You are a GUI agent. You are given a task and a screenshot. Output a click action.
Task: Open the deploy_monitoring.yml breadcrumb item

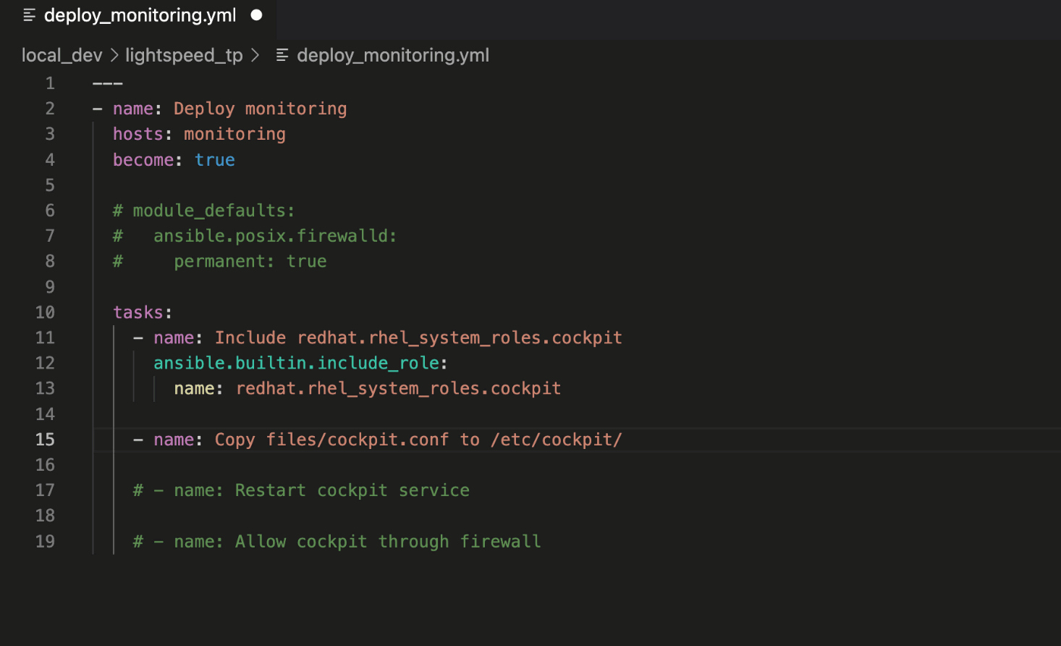pyautogui.click(x=393, y=55)
